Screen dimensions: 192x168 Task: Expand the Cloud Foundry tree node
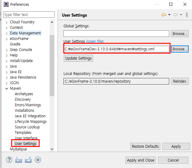click(x=6, y=22)
